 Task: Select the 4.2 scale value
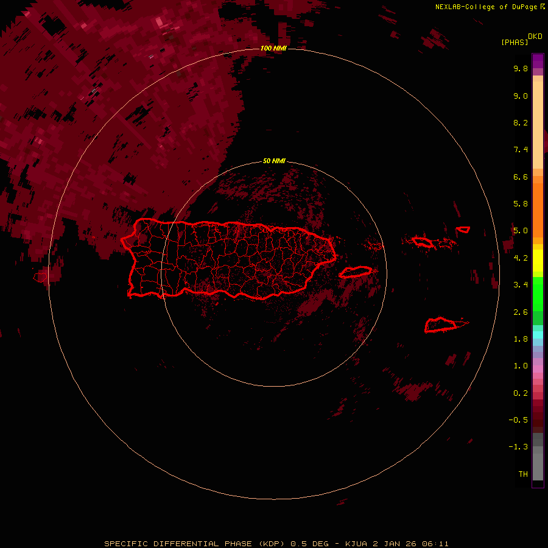coord(521,258)
